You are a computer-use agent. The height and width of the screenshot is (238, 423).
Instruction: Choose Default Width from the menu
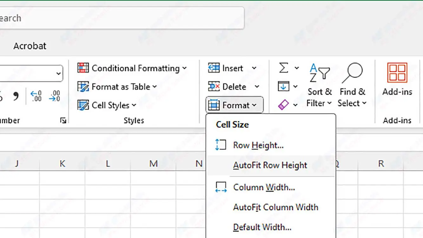click(262, 227)
